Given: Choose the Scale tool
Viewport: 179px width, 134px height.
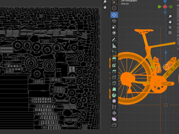Looking at the screenshot, I should point(114,27).
